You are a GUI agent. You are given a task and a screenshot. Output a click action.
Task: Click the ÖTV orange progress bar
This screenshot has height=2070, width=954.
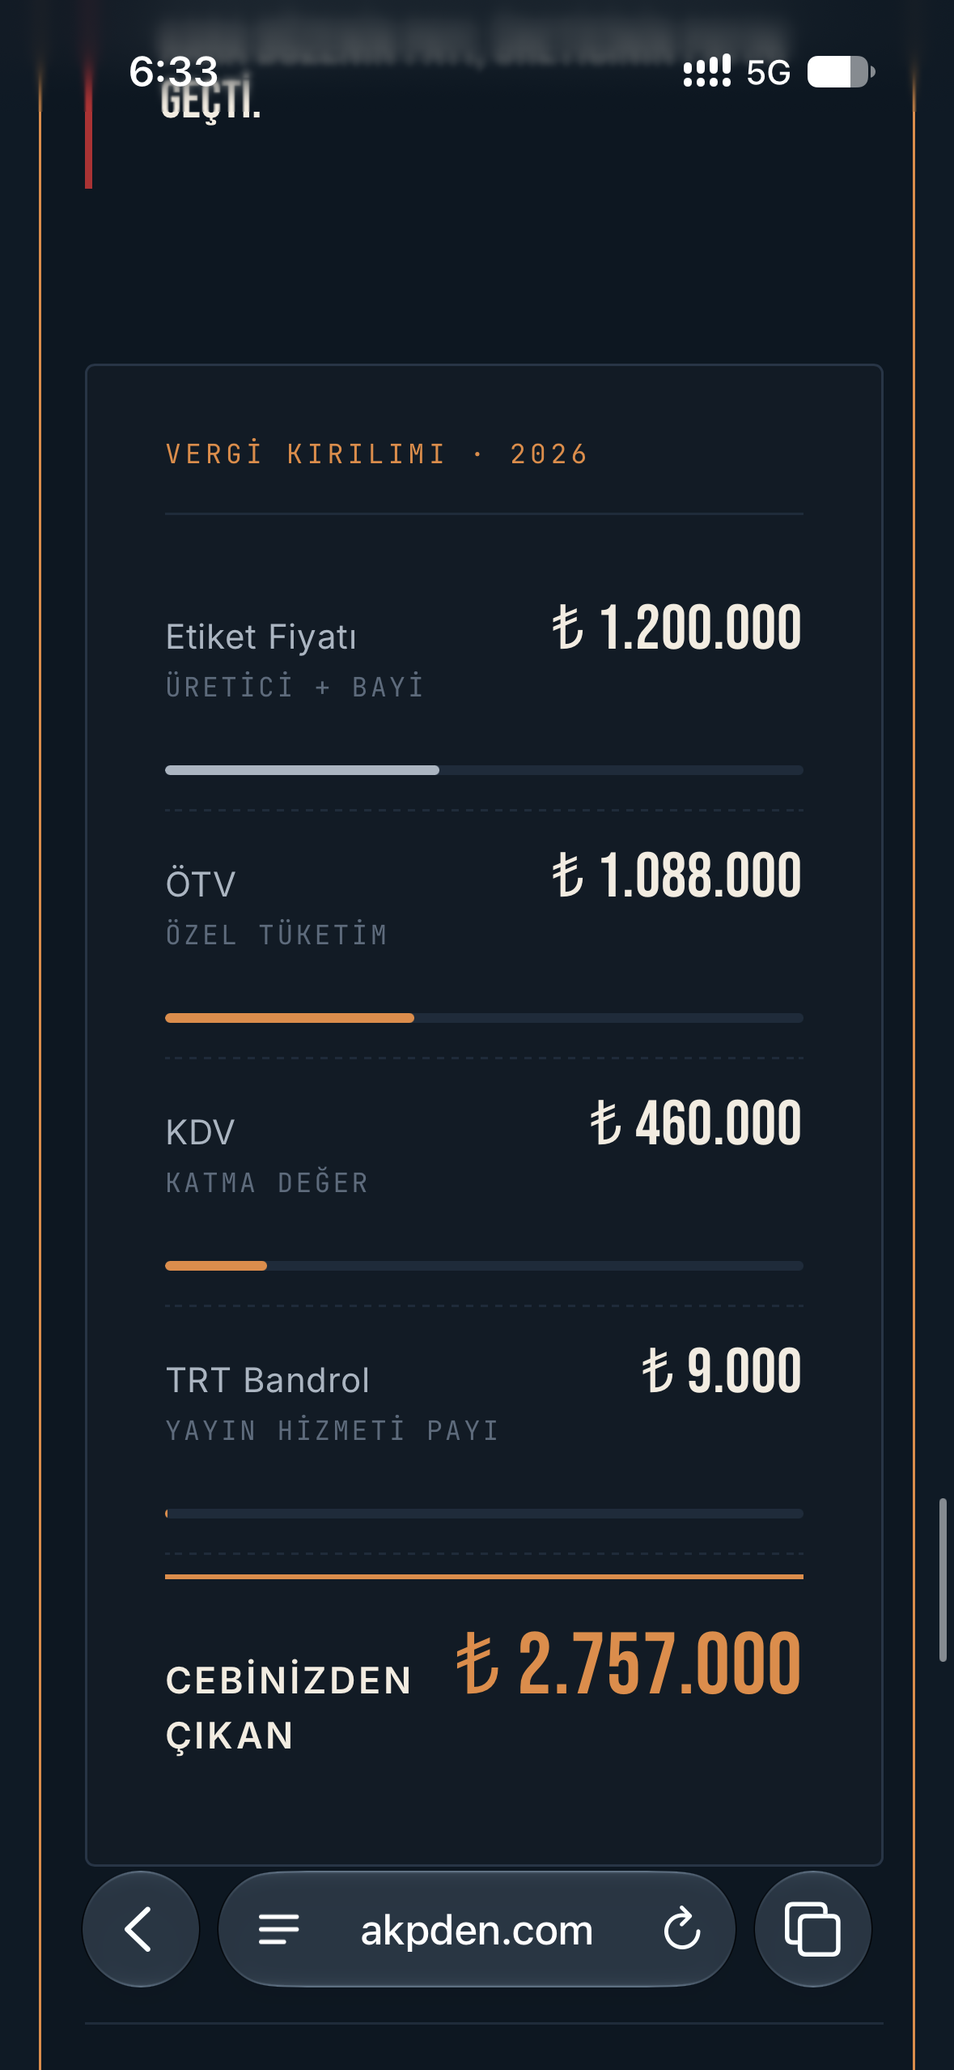[x=484, y=1018]
